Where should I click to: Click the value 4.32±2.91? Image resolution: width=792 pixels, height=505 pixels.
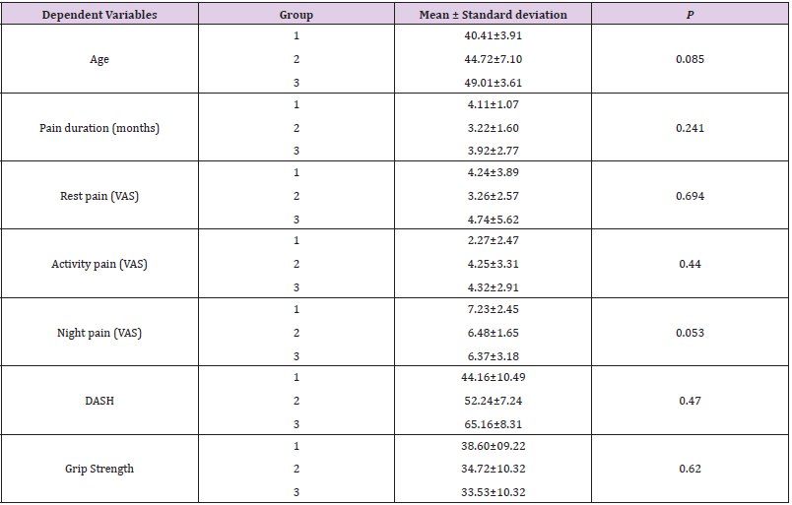pyautogui.click(x=491, y=287)
